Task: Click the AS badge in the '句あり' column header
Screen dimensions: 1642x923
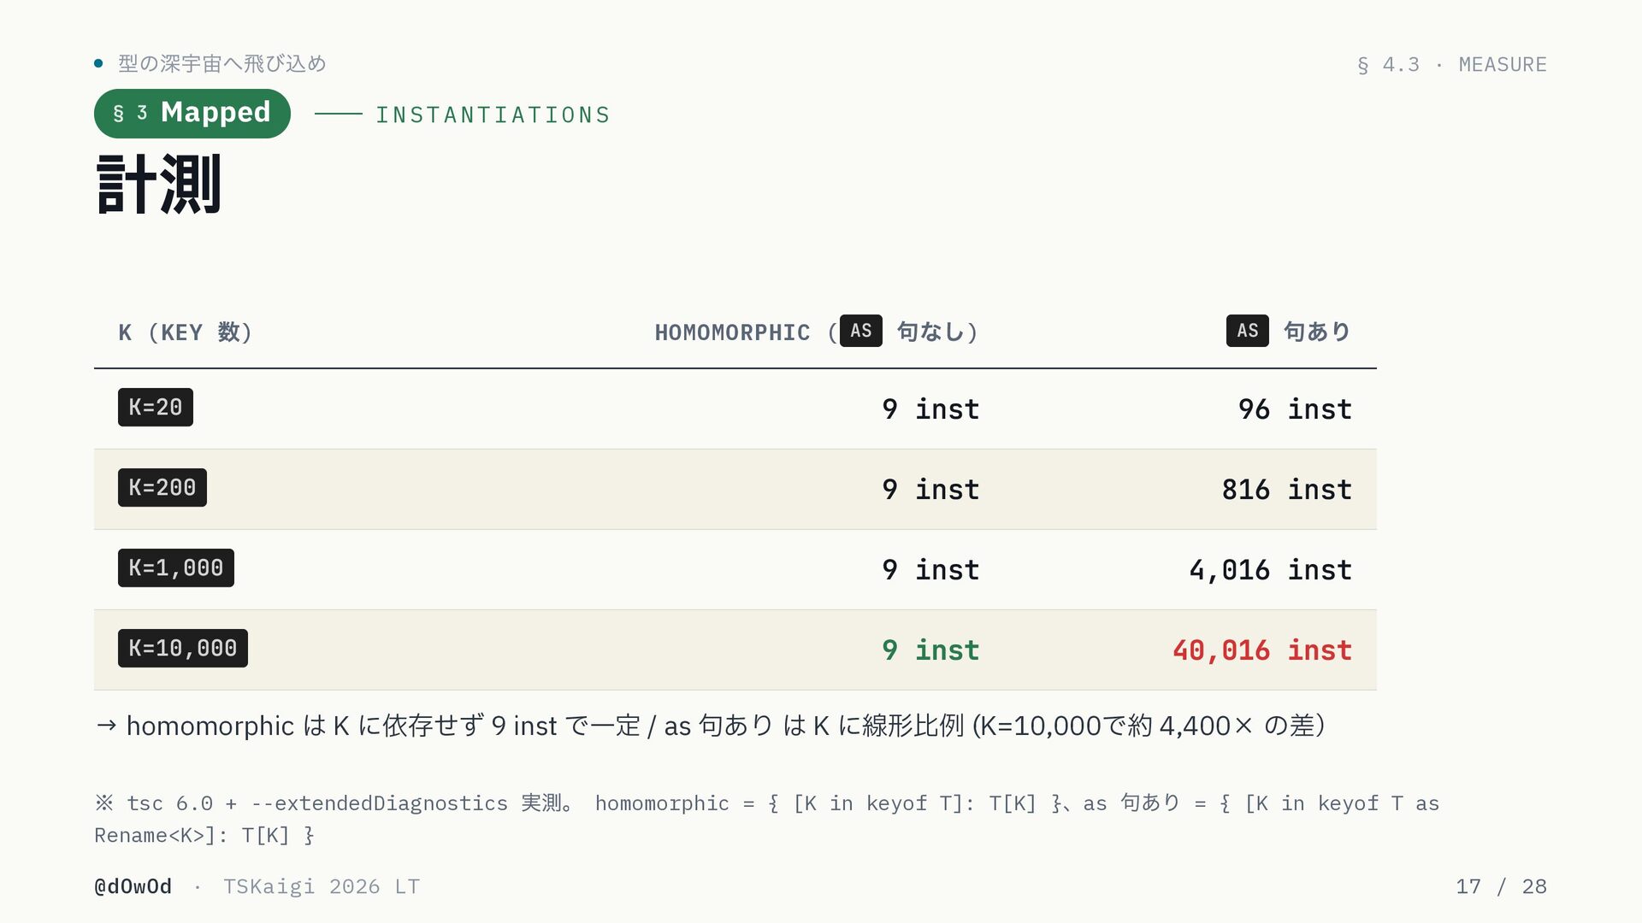Action: (1248, 331)
